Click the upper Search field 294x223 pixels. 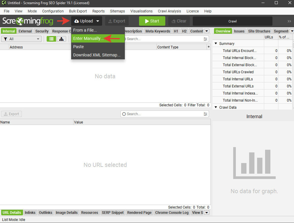pos(165,39)
